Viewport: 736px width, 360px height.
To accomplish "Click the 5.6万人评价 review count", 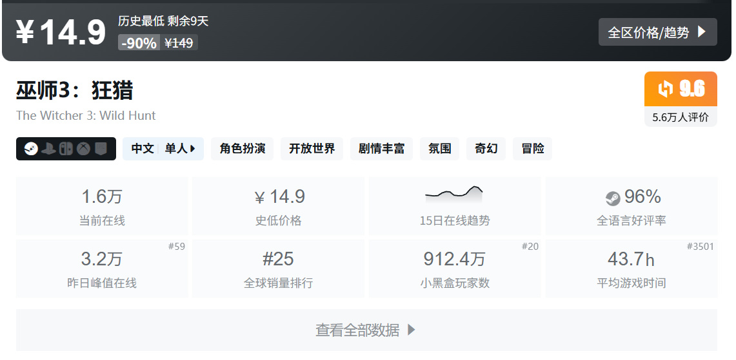I will click(x=681, y=117).
